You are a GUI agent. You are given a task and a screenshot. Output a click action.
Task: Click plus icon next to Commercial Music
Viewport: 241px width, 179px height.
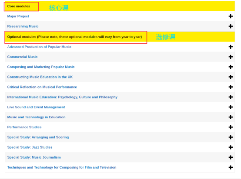[231, 57]
